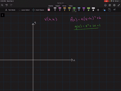Pick the light blue pen
Viewport: 121px width, 91px height.
click(79, 9)
